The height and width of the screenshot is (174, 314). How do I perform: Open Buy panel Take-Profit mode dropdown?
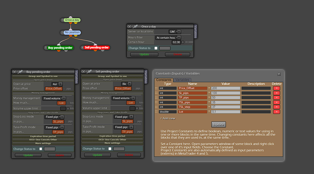pos(54,127)
